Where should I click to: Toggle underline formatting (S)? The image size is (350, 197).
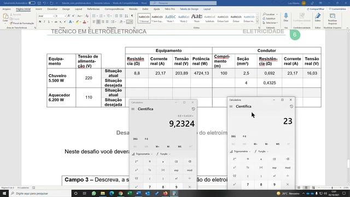point(49,22)
